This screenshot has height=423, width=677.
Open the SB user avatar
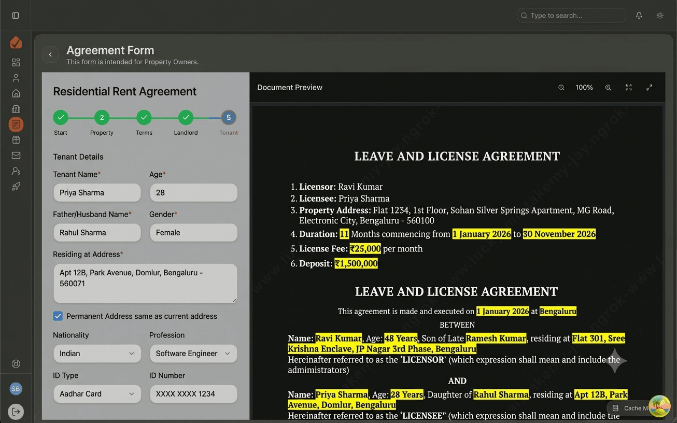pos(16,389)
